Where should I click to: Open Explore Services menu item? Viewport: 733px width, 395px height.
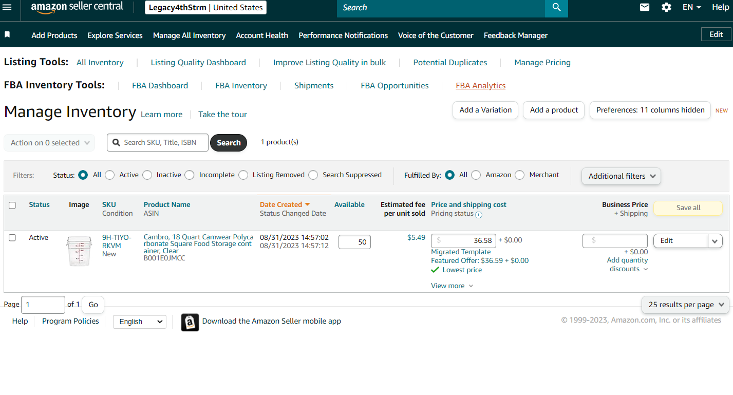pyautogui.click(x=115, y=35)
